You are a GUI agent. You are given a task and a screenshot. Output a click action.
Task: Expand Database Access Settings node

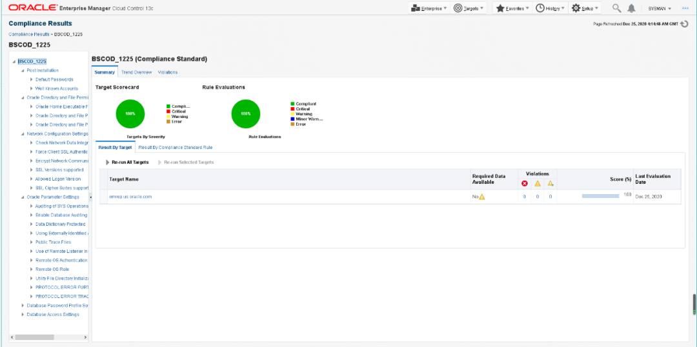pos(23,314)
